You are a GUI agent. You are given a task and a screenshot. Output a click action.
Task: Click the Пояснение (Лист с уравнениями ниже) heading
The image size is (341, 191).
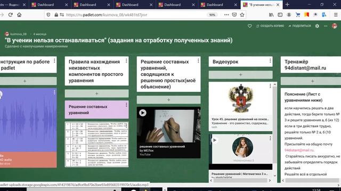click(x=303, y=97)
